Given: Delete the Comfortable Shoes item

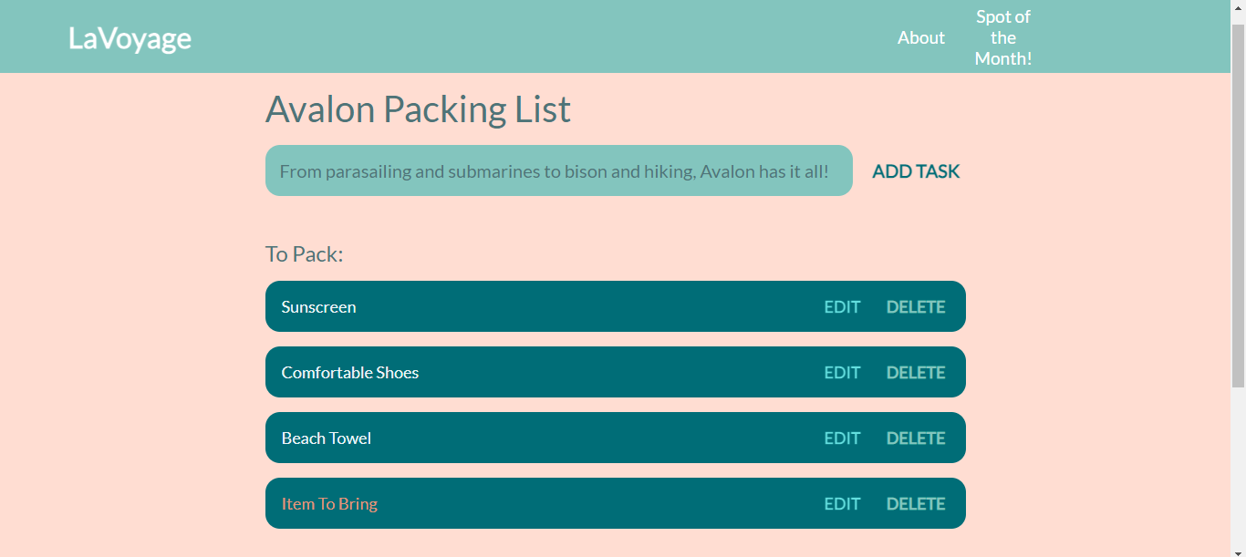Looking at the screenshot, I should point(915,373).
